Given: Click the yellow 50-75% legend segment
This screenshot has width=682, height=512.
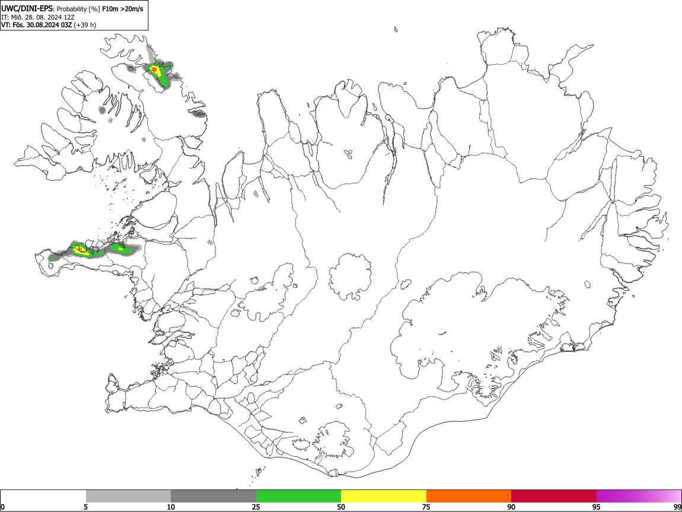Looking at the screenshot, I should tap(384, 497).
